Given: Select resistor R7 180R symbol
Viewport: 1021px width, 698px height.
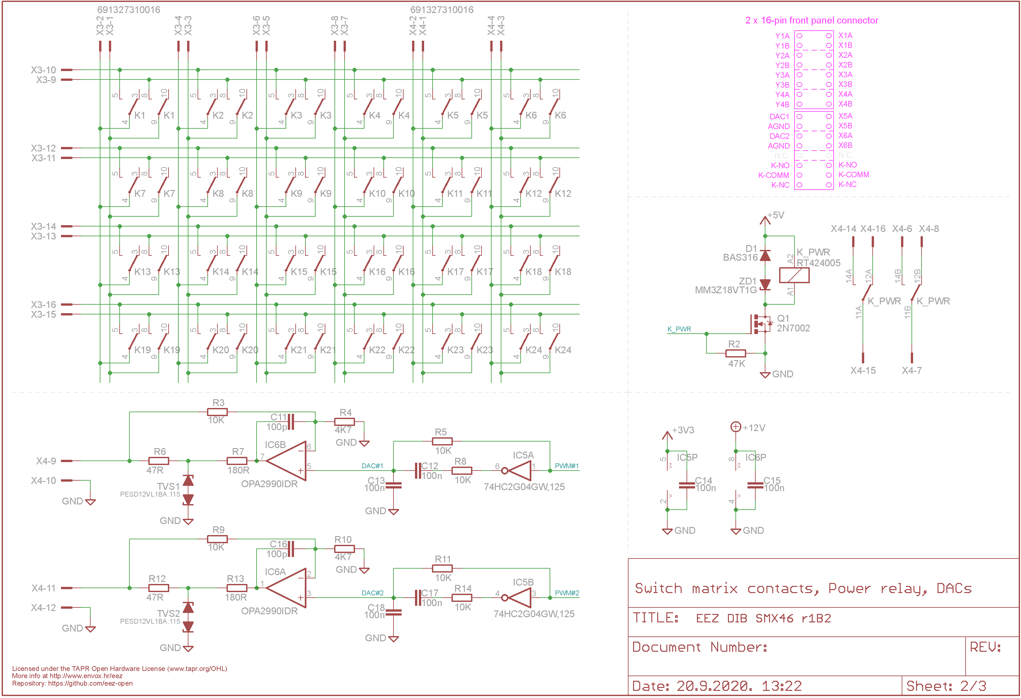Looking at the screenshot, I should click(237, 461).
